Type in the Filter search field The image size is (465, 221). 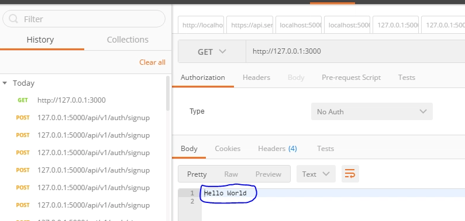tap(84, 19)
